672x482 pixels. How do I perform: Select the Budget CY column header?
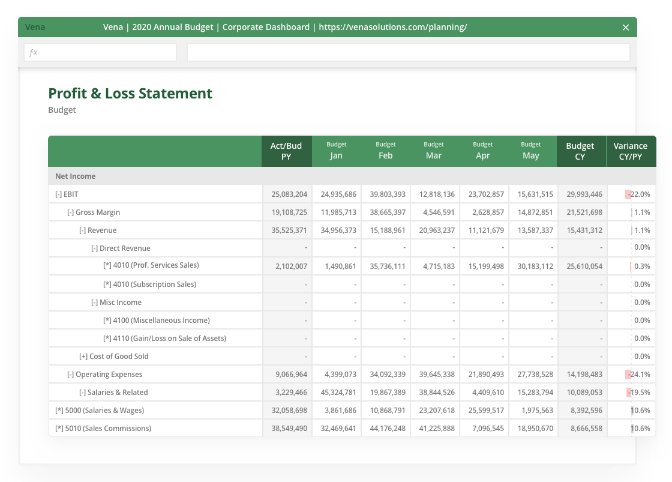(581, 151)
